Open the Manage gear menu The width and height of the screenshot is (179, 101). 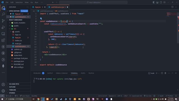(3, 91)
